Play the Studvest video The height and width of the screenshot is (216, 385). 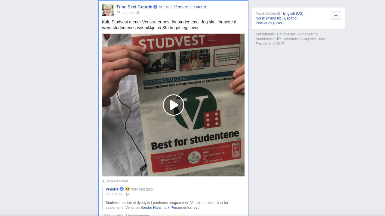tap(174, 105)
